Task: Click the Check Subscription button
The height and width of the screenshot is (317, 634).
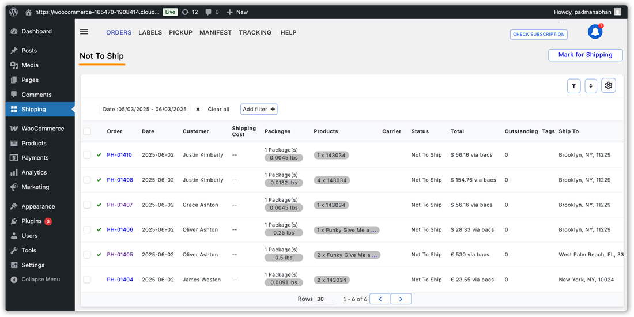Action: pos(538,35)
